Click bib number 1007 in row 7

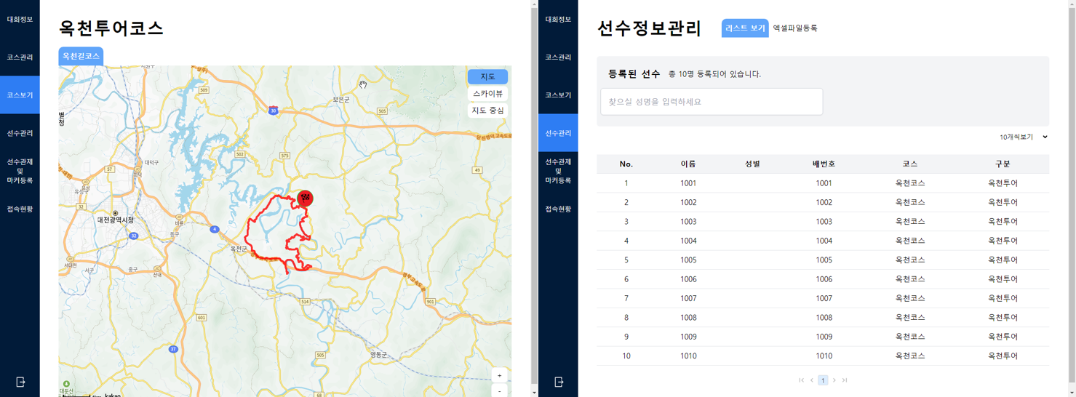824,298
